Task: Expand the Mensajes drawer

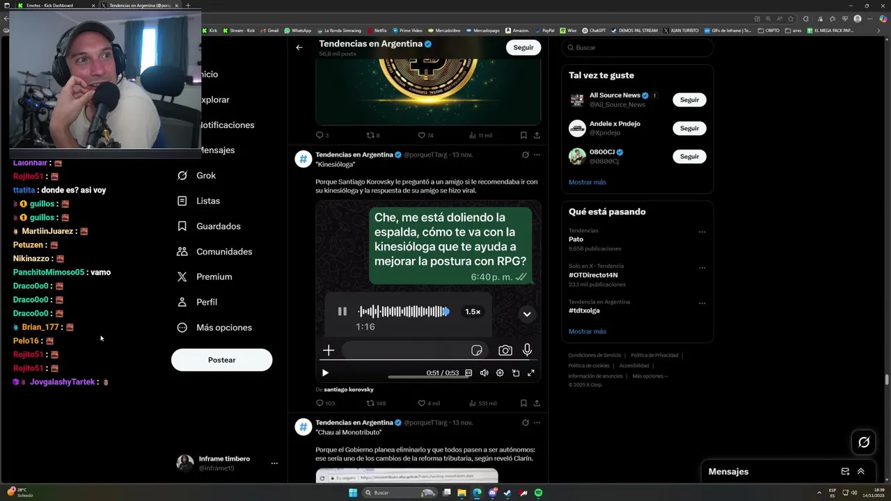Action: [x=861, y=471]
